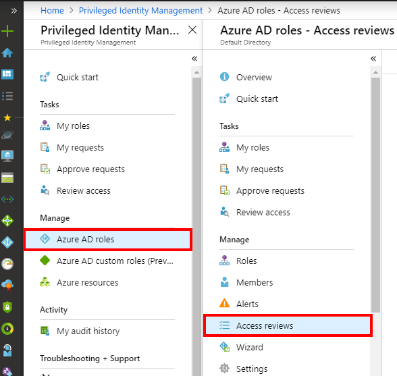Open the virtual networks arrows icon
397x376 pixels.
(x=7, y=199)
